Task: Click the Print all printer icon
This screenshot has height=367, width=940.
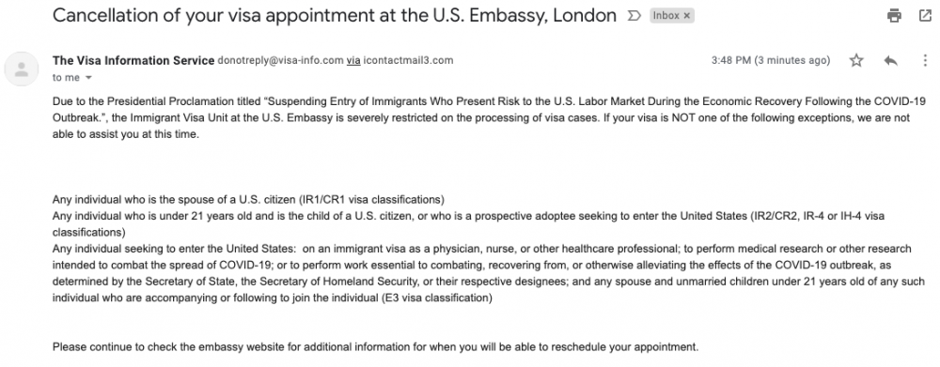Action: point(894,16)
